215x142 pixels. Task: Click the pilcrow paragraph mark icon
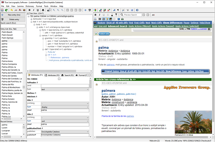(x=118, y=10)
